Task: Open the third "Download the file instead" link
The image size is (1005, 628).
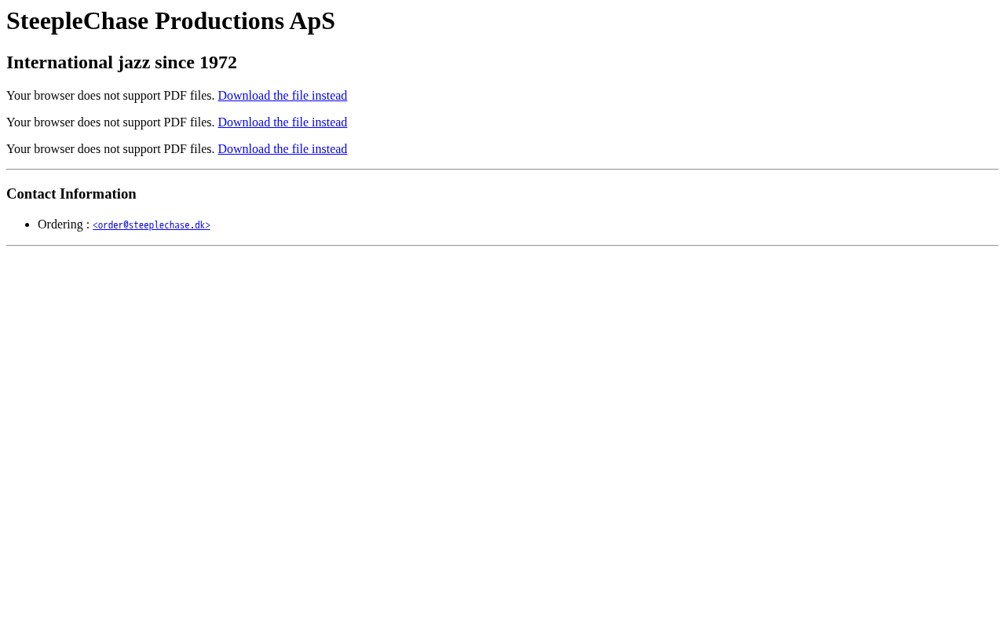Action: pos(283,149)
